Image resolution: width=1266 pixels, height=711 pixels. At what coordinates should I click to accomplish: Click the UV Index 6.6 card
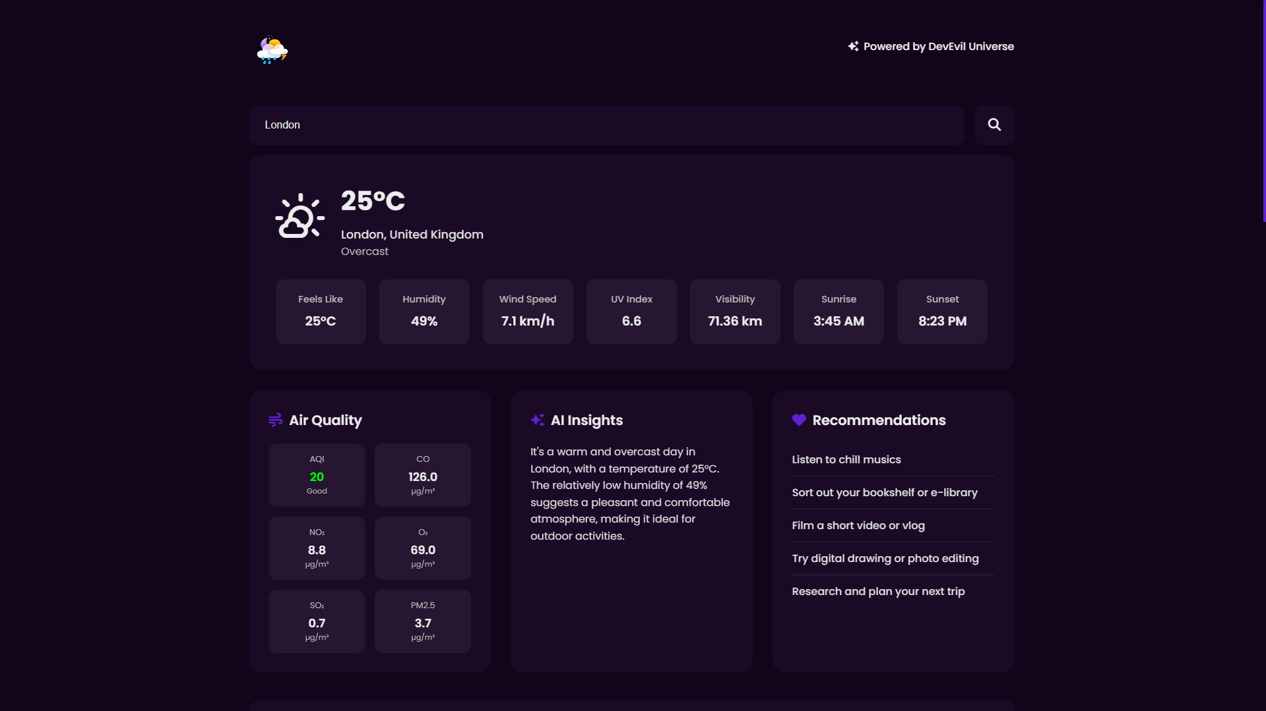point(631,312)
